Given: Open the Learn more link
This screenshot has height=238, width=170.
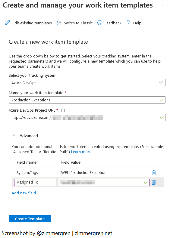Looking at the screenshot, I should [x=81, y=152].
